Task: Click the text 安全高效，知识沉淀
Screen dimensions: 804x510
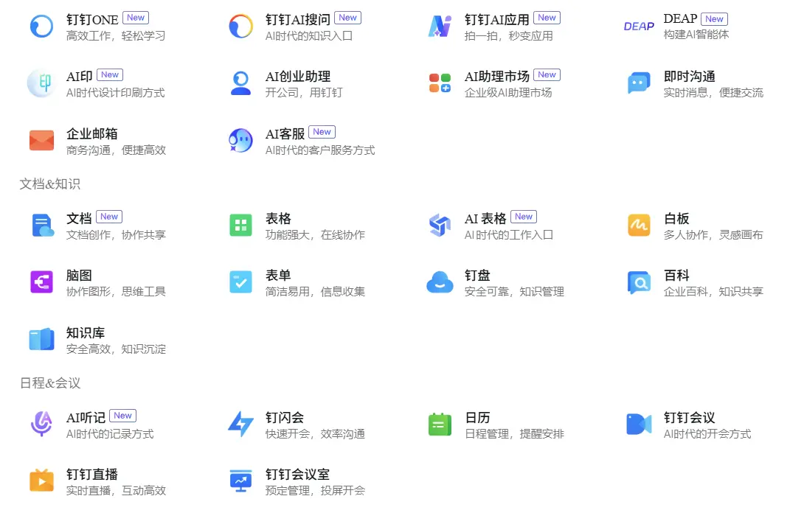Action: (116, 349)
